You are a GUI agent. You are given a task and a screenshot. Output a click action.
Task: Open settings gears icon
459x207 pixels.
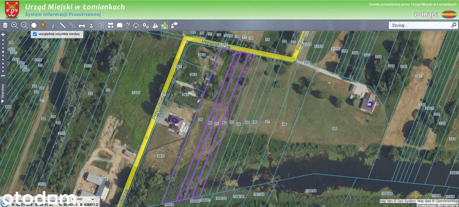point(146,25)
